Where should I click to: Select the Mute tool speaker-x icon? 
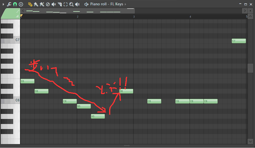pyautogui.click(x=54, y=4)
